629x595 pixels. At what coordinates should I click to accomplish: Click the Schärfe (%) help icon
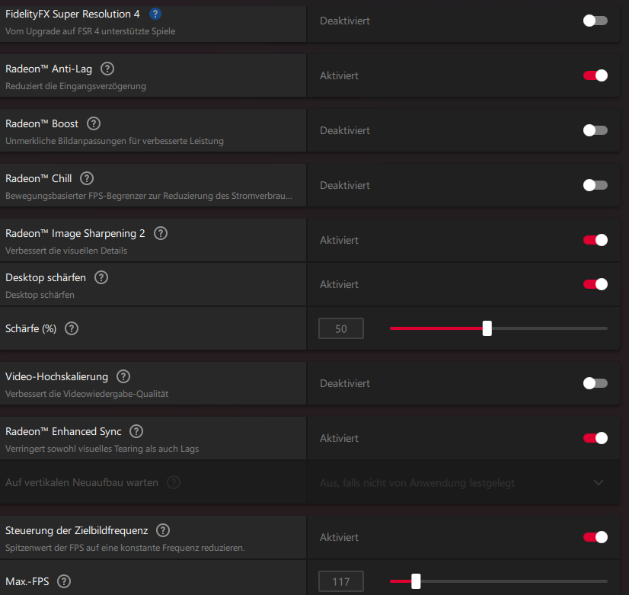point(72,328)
